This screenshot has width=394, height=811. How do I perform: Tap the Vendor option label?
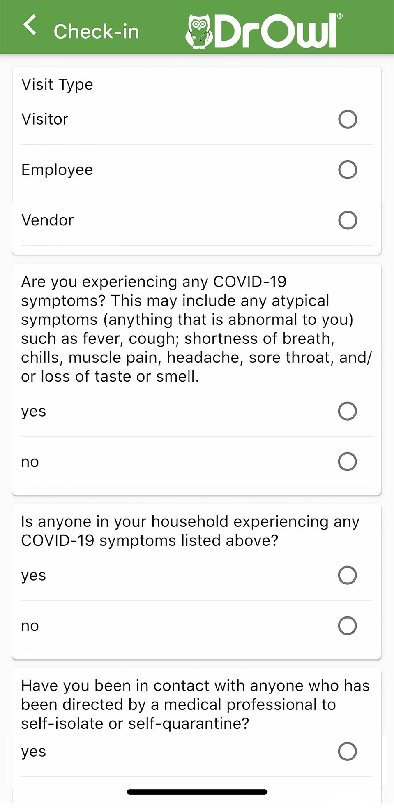click(x=47, y=220)
